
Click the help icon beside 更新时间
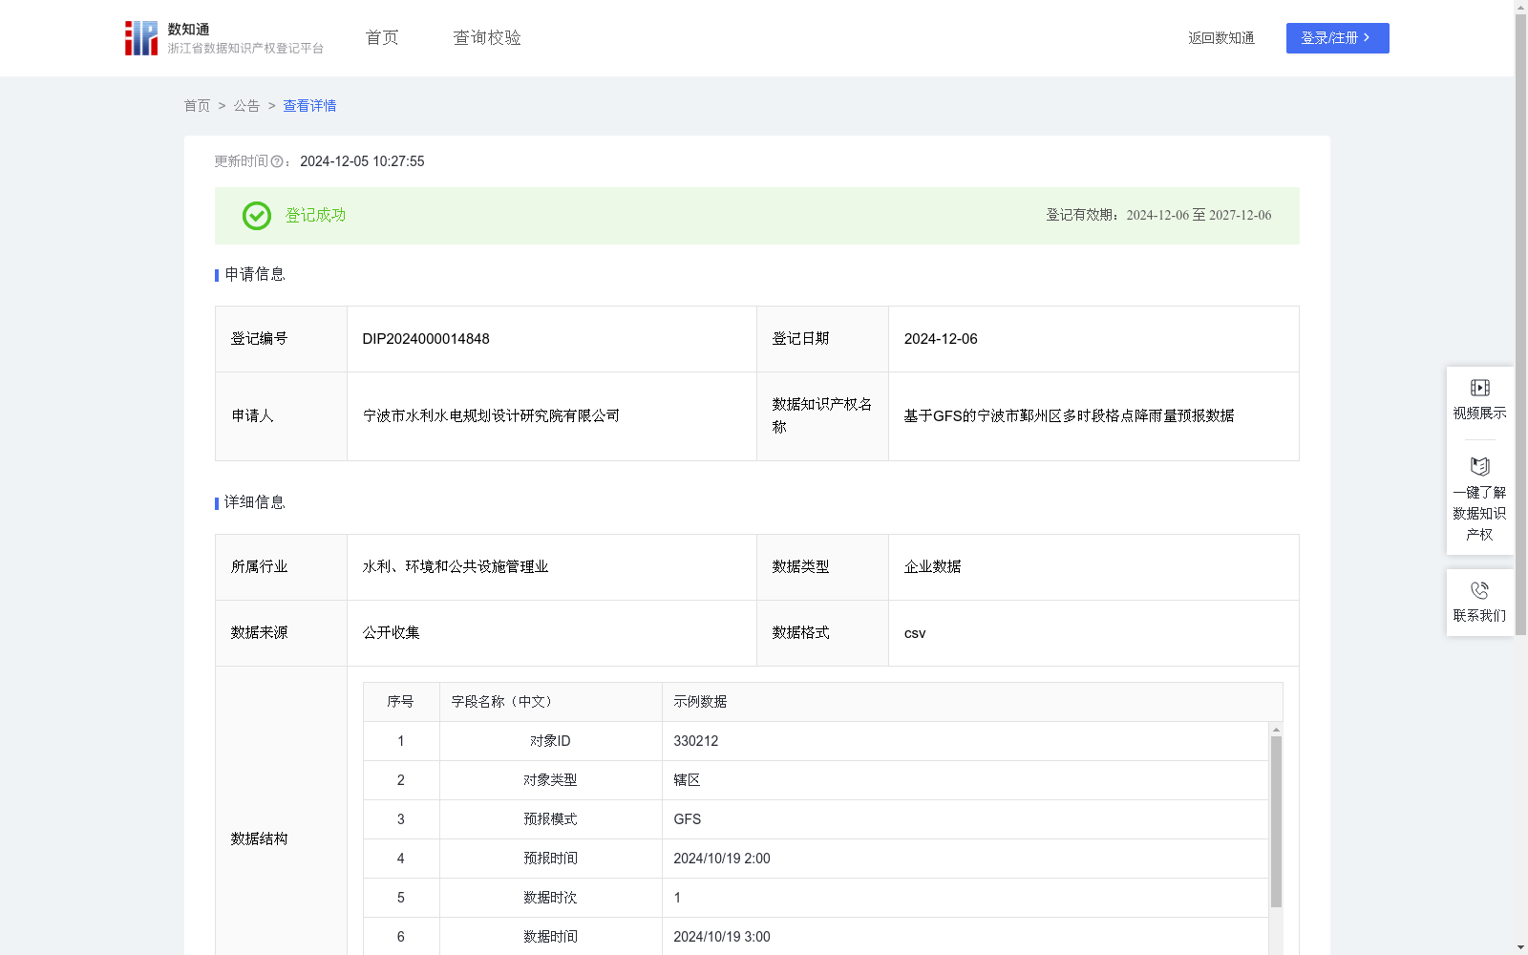(277, 161)
